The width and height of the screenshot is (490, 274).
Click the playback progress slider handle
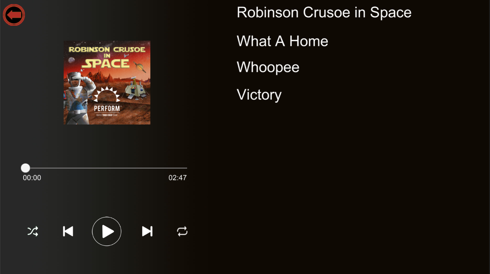pos(25,168)
